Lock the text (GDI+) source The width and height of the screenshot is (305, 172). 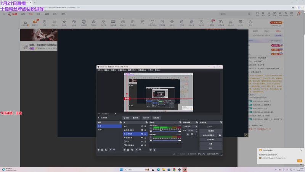click(145, 130)
